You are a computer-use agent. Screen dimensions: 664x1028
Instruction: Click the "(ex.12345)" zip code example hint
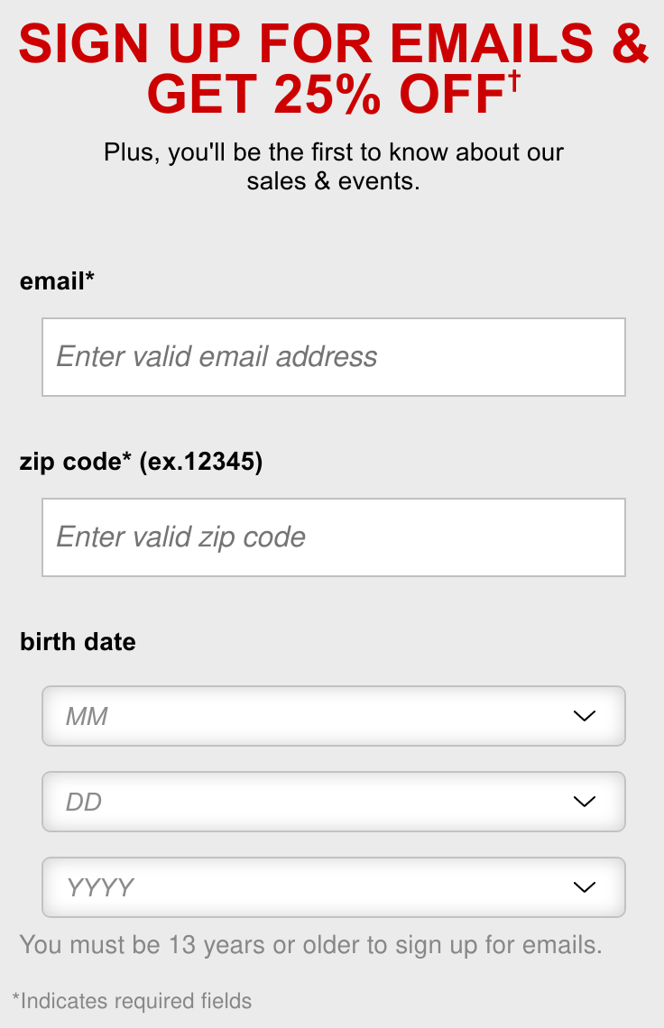point(201,462)
